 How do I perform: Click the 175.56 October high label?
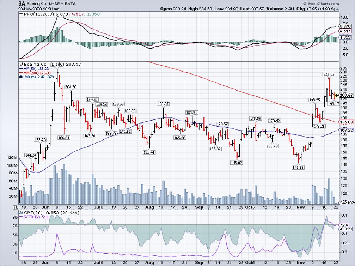tap(256, 118)
